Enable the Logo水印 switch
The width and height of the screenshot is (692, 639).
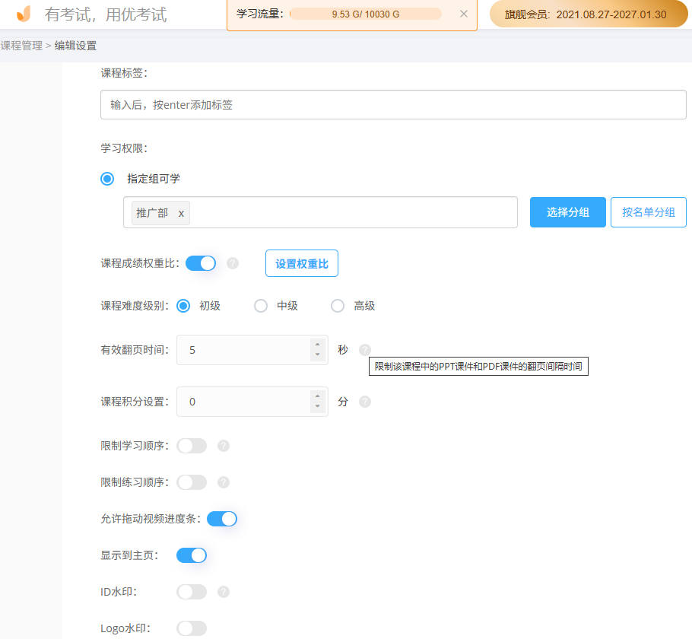point(192,628)
